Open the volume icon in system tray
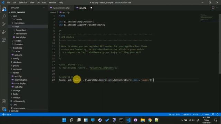221x124 pixels. point(193,120)
